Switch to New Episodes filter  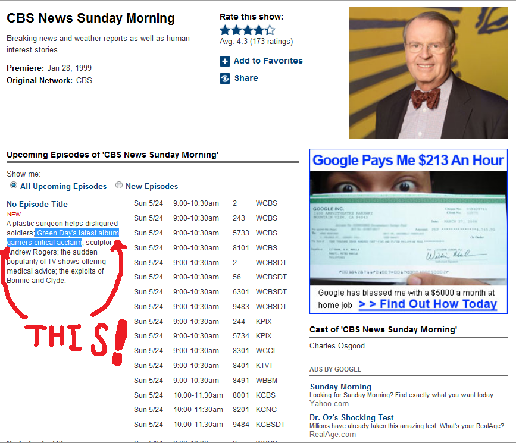[119, 185]
